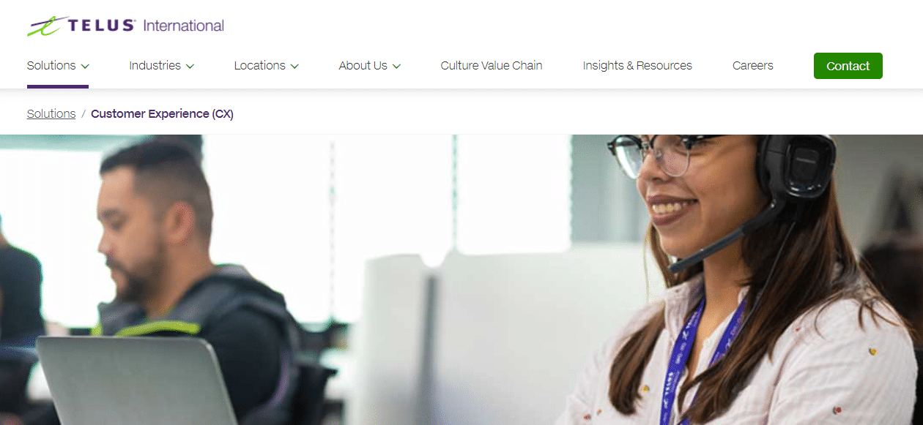Expand the chevron next to Solutions
This screenshot has width=923, height=425.
(85, 66)
